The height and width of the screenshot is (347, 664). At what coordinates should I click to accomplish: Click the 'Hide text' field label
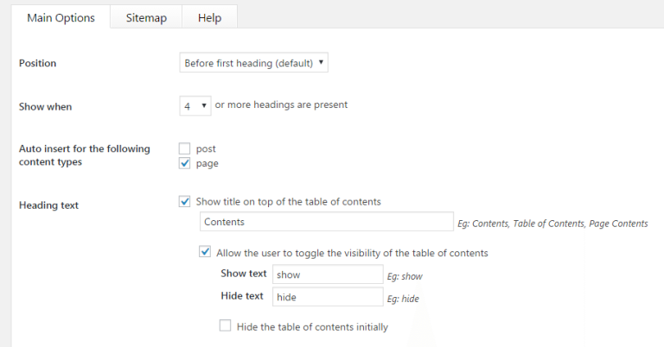242,296
